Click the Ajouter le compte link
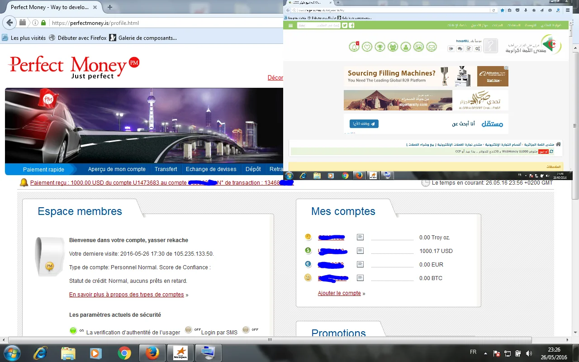This screenshot has height=362, width=579. click(x=339, y=293)
